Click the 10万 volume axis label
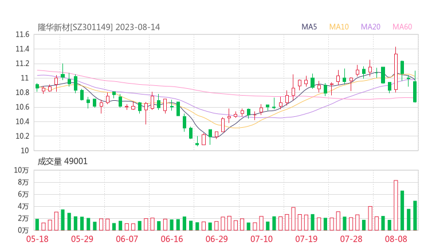 pyautogui.click(x=21, y=170)
